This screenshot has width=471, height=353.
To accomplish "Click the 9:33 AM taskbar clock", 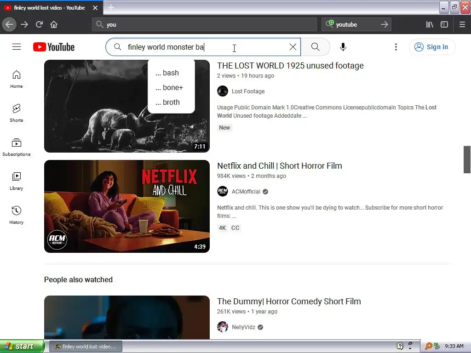I will pos(454,347).
